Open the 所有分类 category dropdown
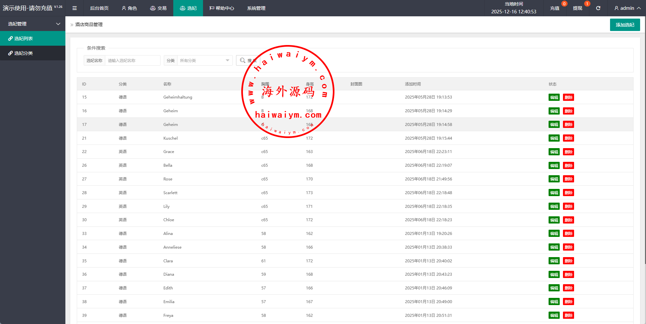646x324 pixels. pos(204,60)
